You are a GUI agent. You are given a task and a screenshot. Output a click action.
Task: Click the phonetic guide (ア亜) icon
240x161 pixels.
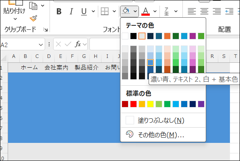167,11
